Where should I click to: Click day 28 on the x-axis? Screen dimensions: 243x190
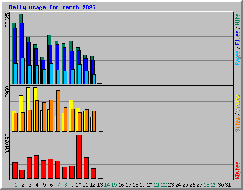tap(206, 185)
